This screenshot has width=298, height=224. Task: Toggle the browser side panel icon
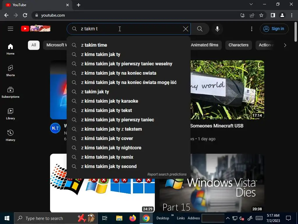coord(273,15)
